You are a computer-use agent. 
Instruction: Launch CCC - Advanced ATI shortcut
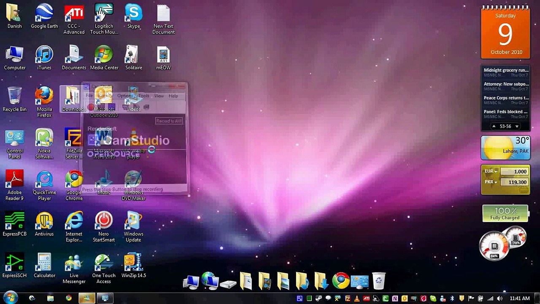pos(74,20)
